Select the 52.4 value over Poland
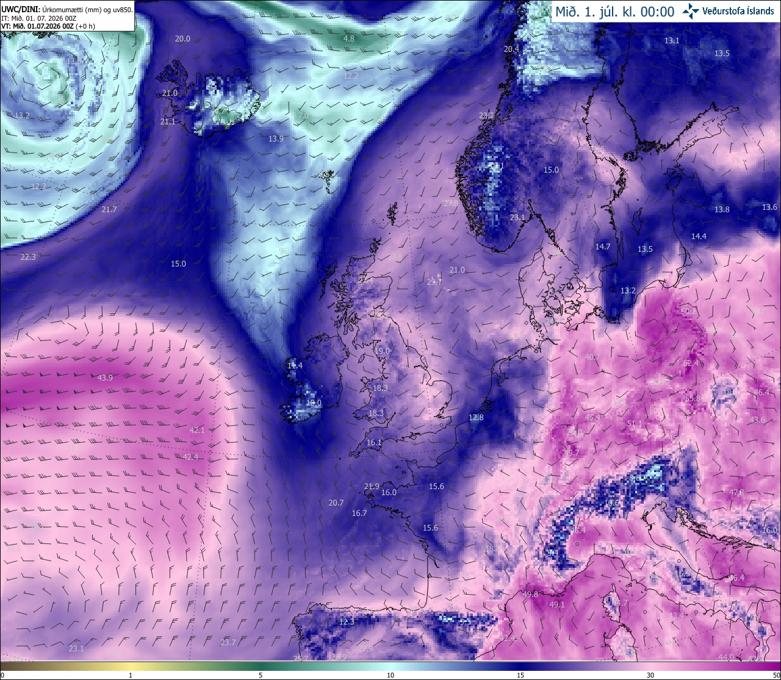 coord(691,363)
